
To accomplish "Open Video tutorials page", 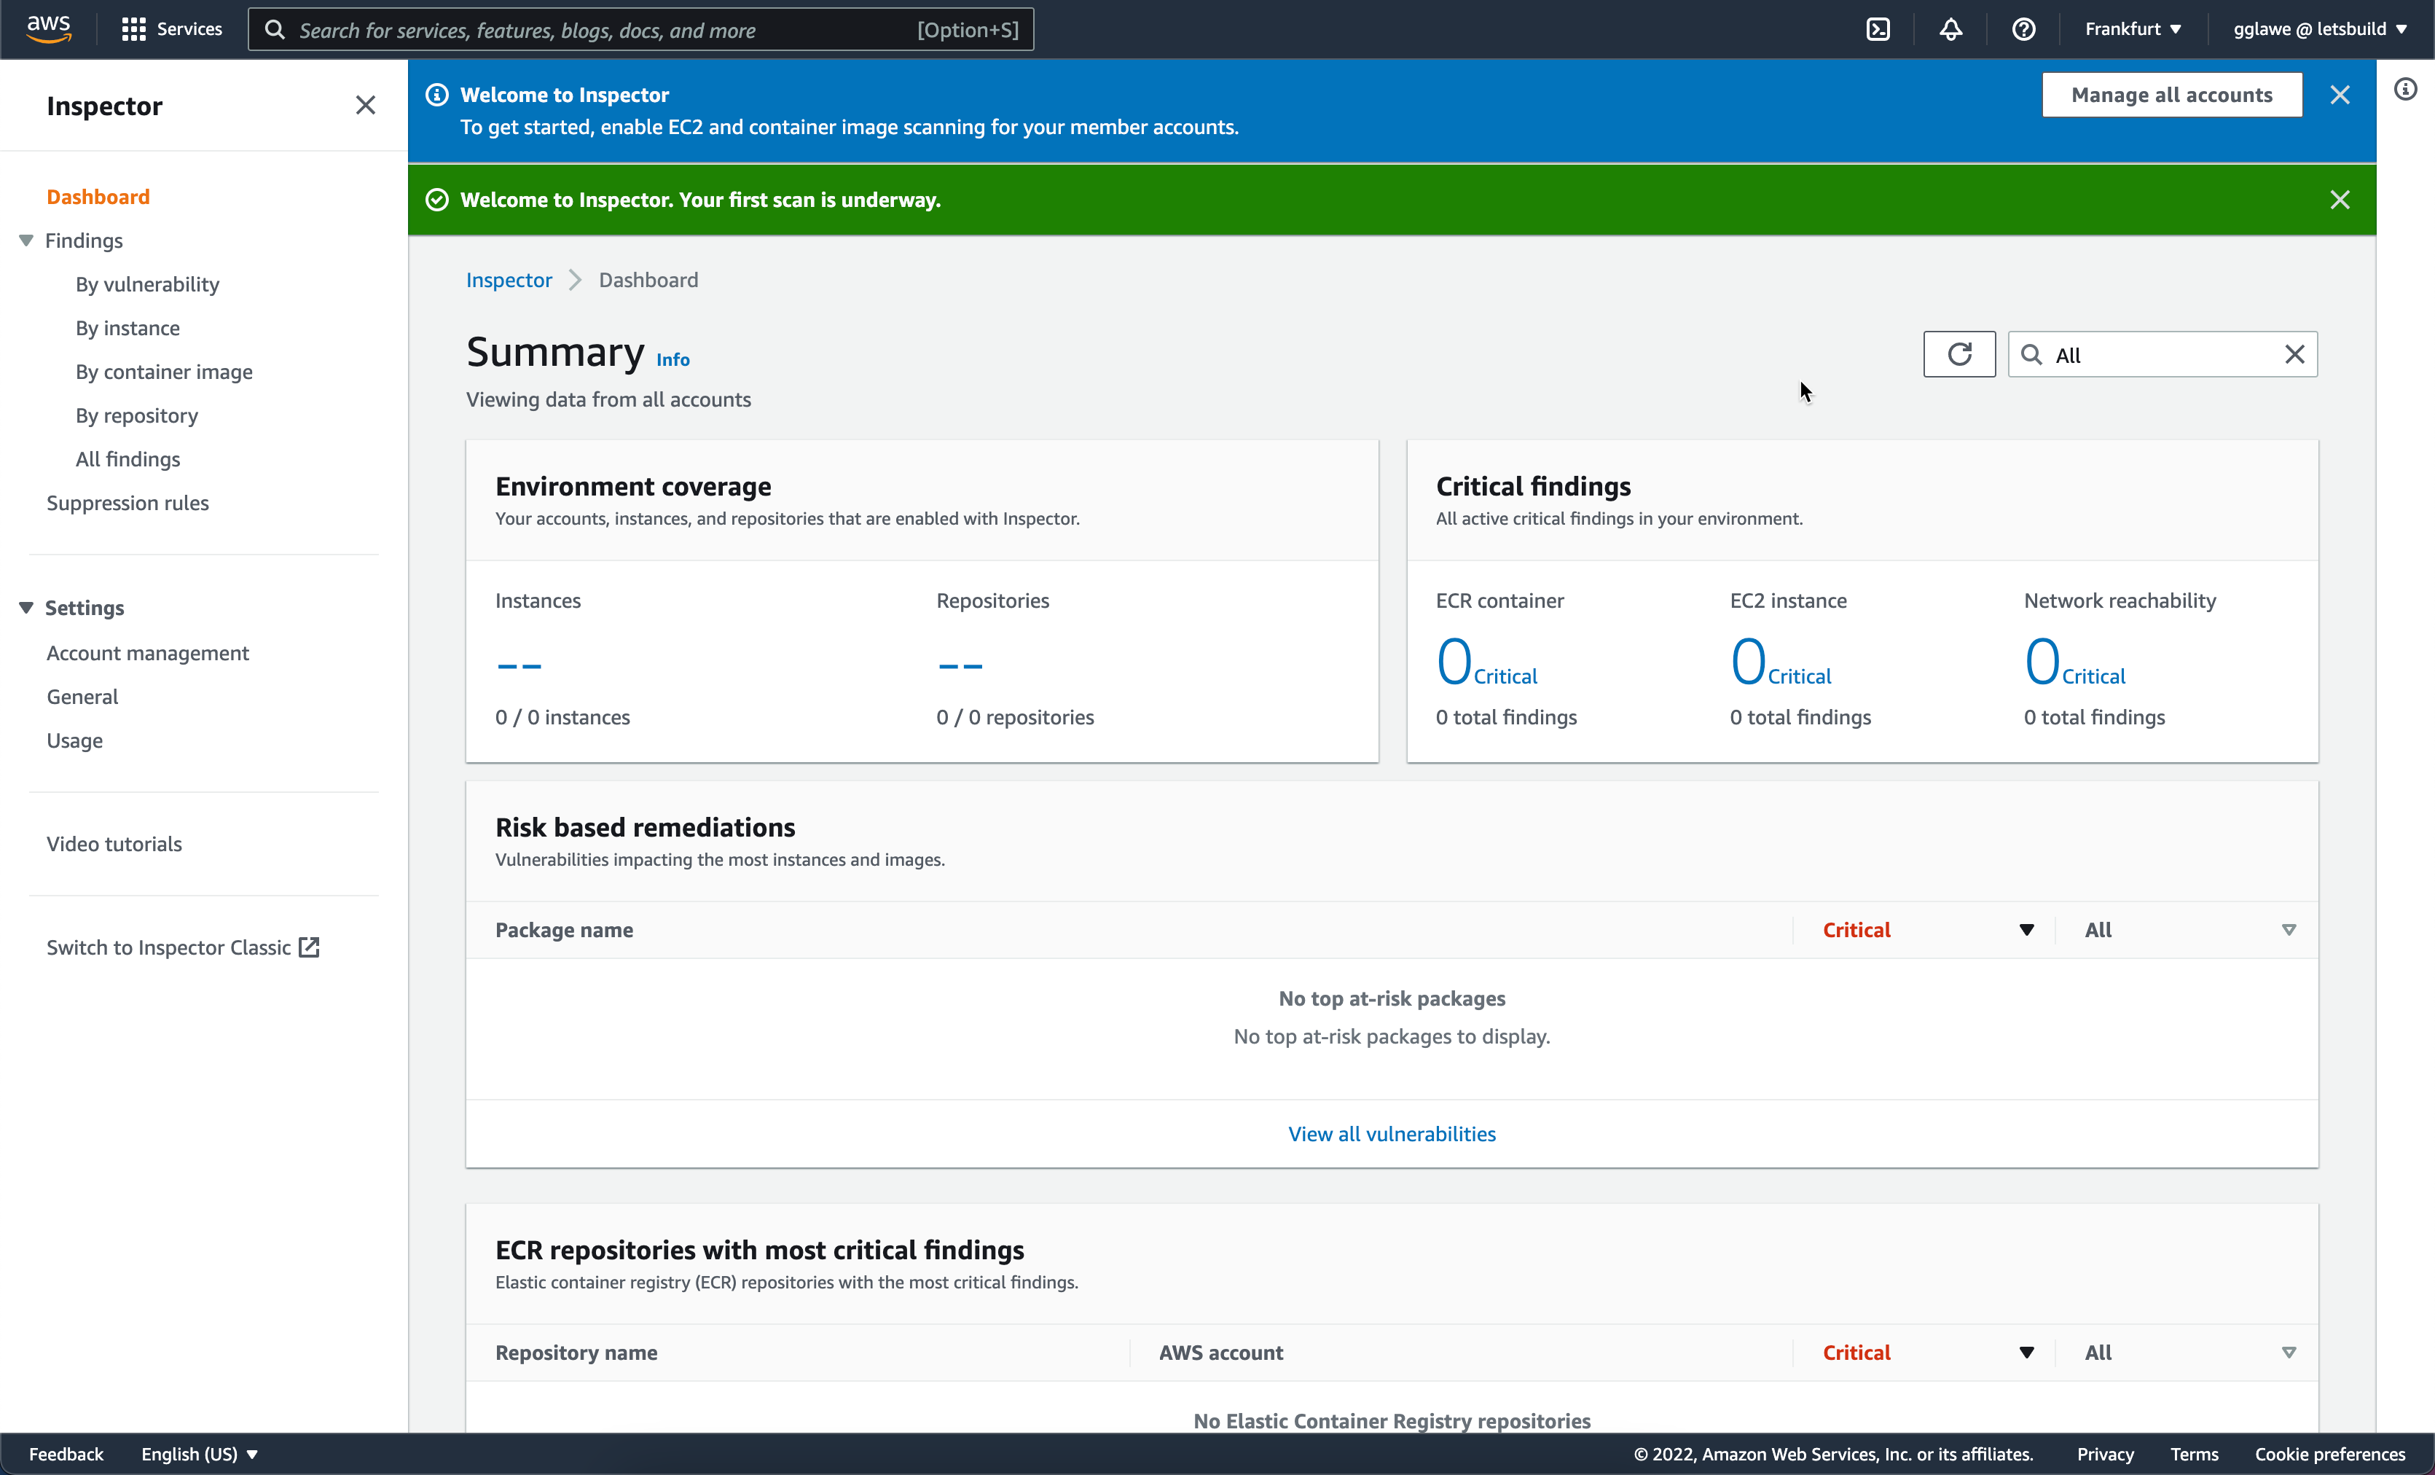I will (114, 843).
